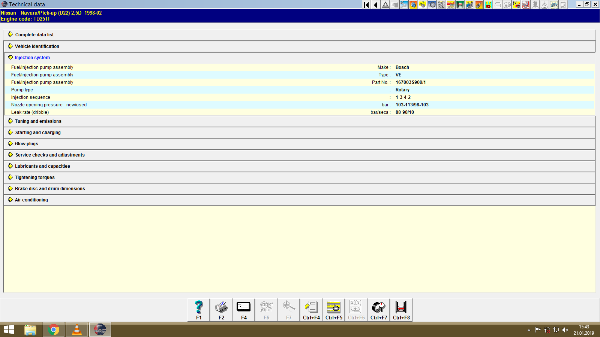Open the Complete data list entry
Viewport: 600px width, 337px height.
(34, 34)
